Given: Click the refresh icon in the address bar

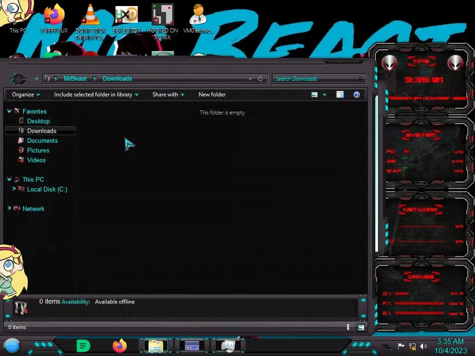Looking at the screenshot, I should pos(260,79).
